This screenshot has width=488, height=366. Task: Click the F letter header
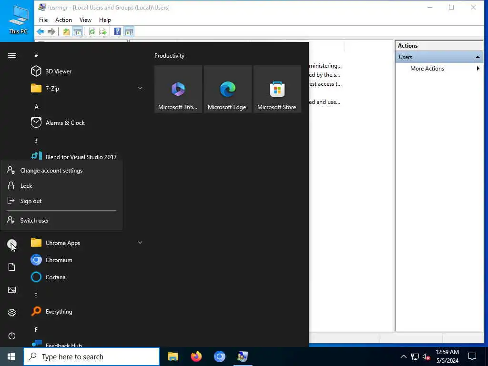36,329
